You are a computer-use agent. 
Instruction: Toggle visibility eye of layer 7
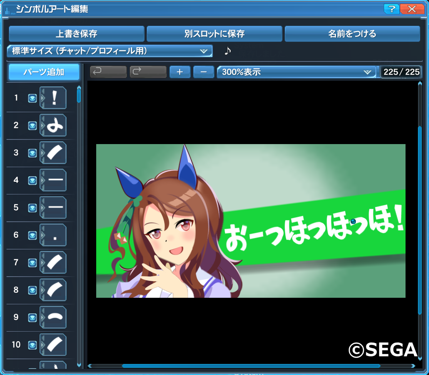tap(32, 263)
